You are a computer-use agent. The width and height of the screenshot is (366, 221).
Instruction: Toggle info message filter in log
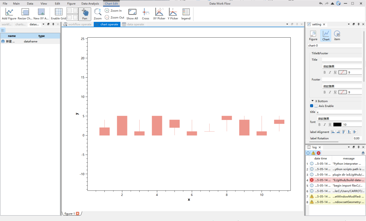308,153
